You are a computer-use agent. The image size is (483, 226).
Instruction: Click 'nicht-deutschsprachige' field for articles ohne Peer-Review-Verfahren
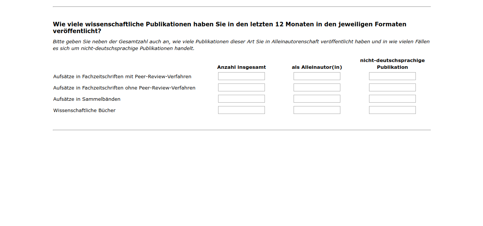point(392,88)
